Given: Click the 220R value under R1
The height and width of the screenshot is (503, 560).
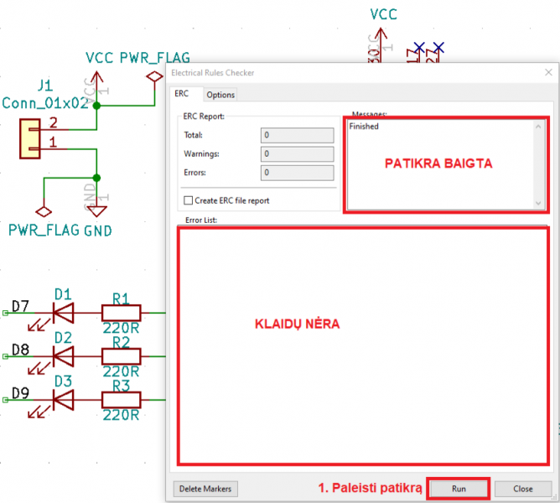Looking at the screenshot, I should point(121,328).
